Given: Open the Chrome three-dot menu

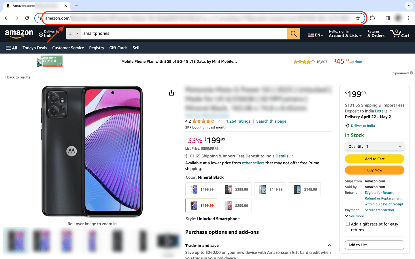Looking at the screenshot, I should pyautogui.click(x=409, y=18).
